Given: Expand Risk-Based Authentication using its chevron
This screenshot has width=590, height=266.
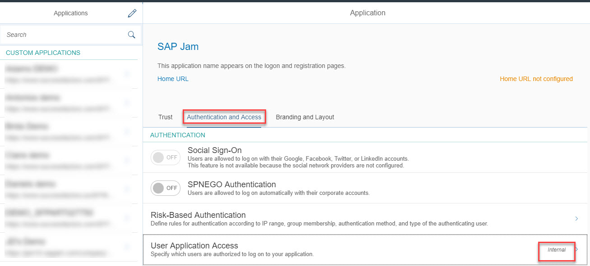Looking at the screenshot, I should coord(577,219).
